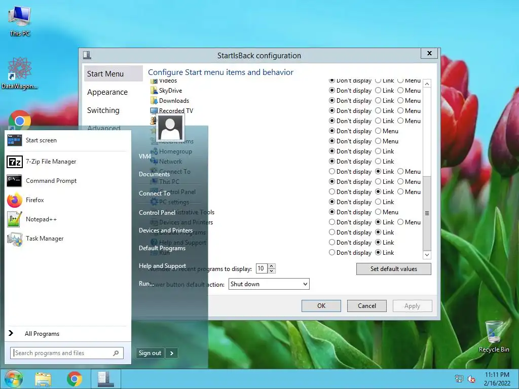The image size is (519, 389).
Task: Open Help and Support in Start menu
Action: pyautogui.click(x=163, y=266)
